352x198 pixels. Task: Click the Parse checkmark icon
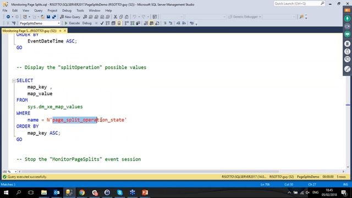[102, 23]
